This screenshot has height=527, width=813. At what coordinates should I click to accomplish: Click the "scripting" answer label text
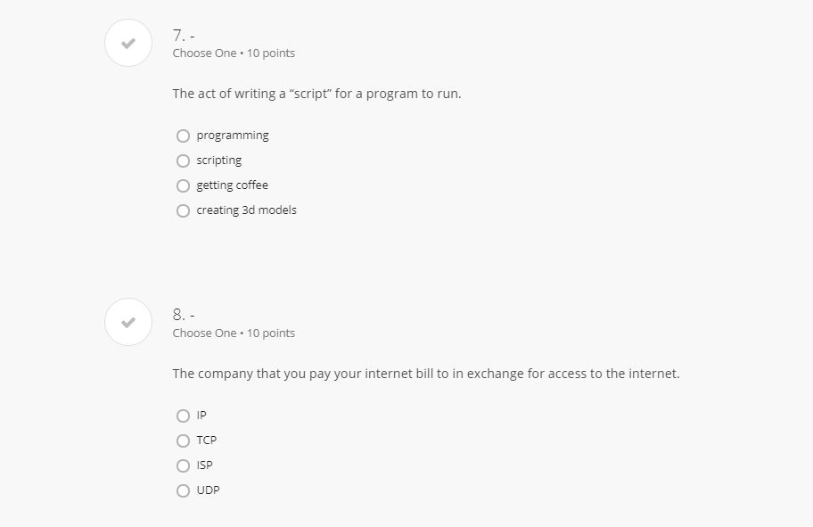point(219,161)
